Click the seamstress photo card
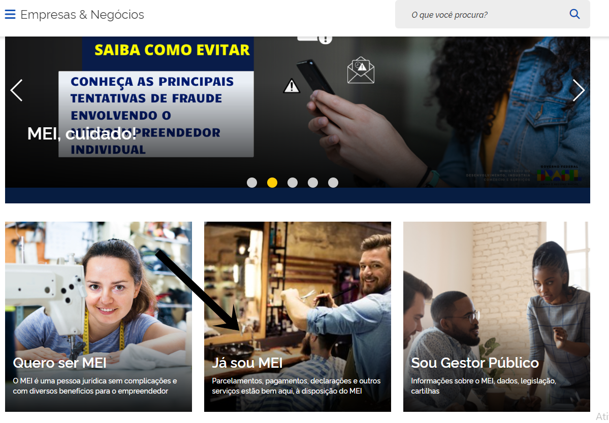Screen dimensions: 609x423 [x=98, y=316]
